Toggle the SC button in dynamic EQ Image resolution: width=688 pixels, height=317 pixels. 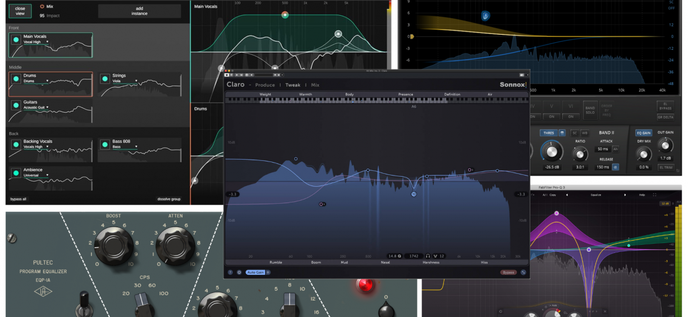(x=575, y=133)
